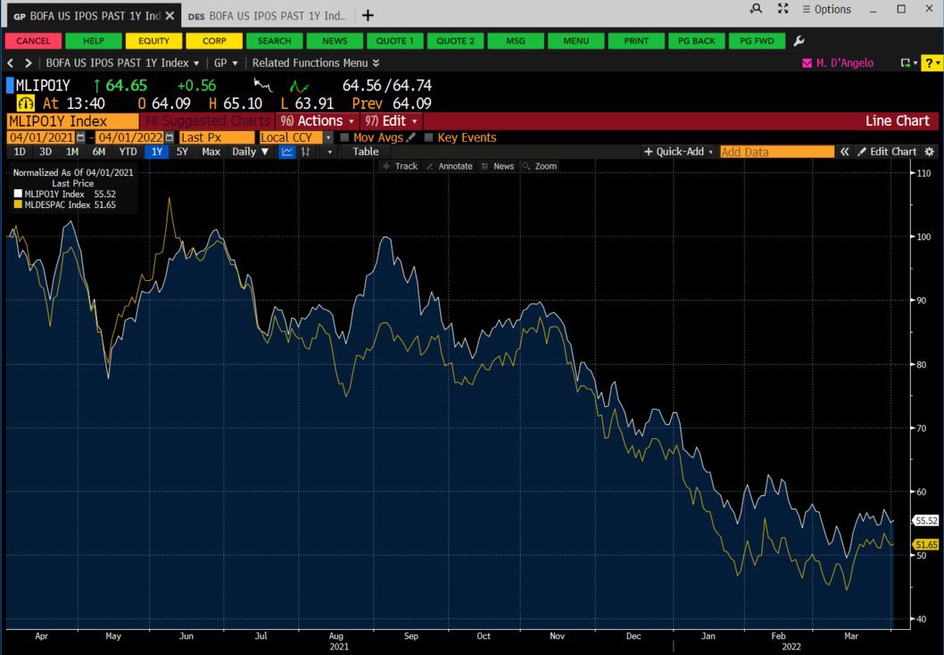Open the launchpad export window icon
944x655 pixels.
906,63
